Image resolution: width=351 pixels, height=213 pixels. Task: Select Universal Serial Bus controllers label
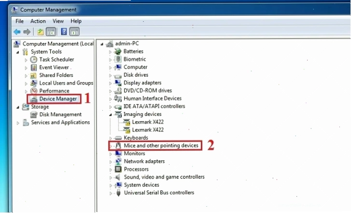click(159, 193)
